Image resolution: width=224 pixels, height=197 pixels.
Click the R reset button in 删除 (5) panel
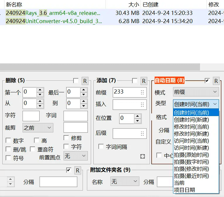click(84, 81)
